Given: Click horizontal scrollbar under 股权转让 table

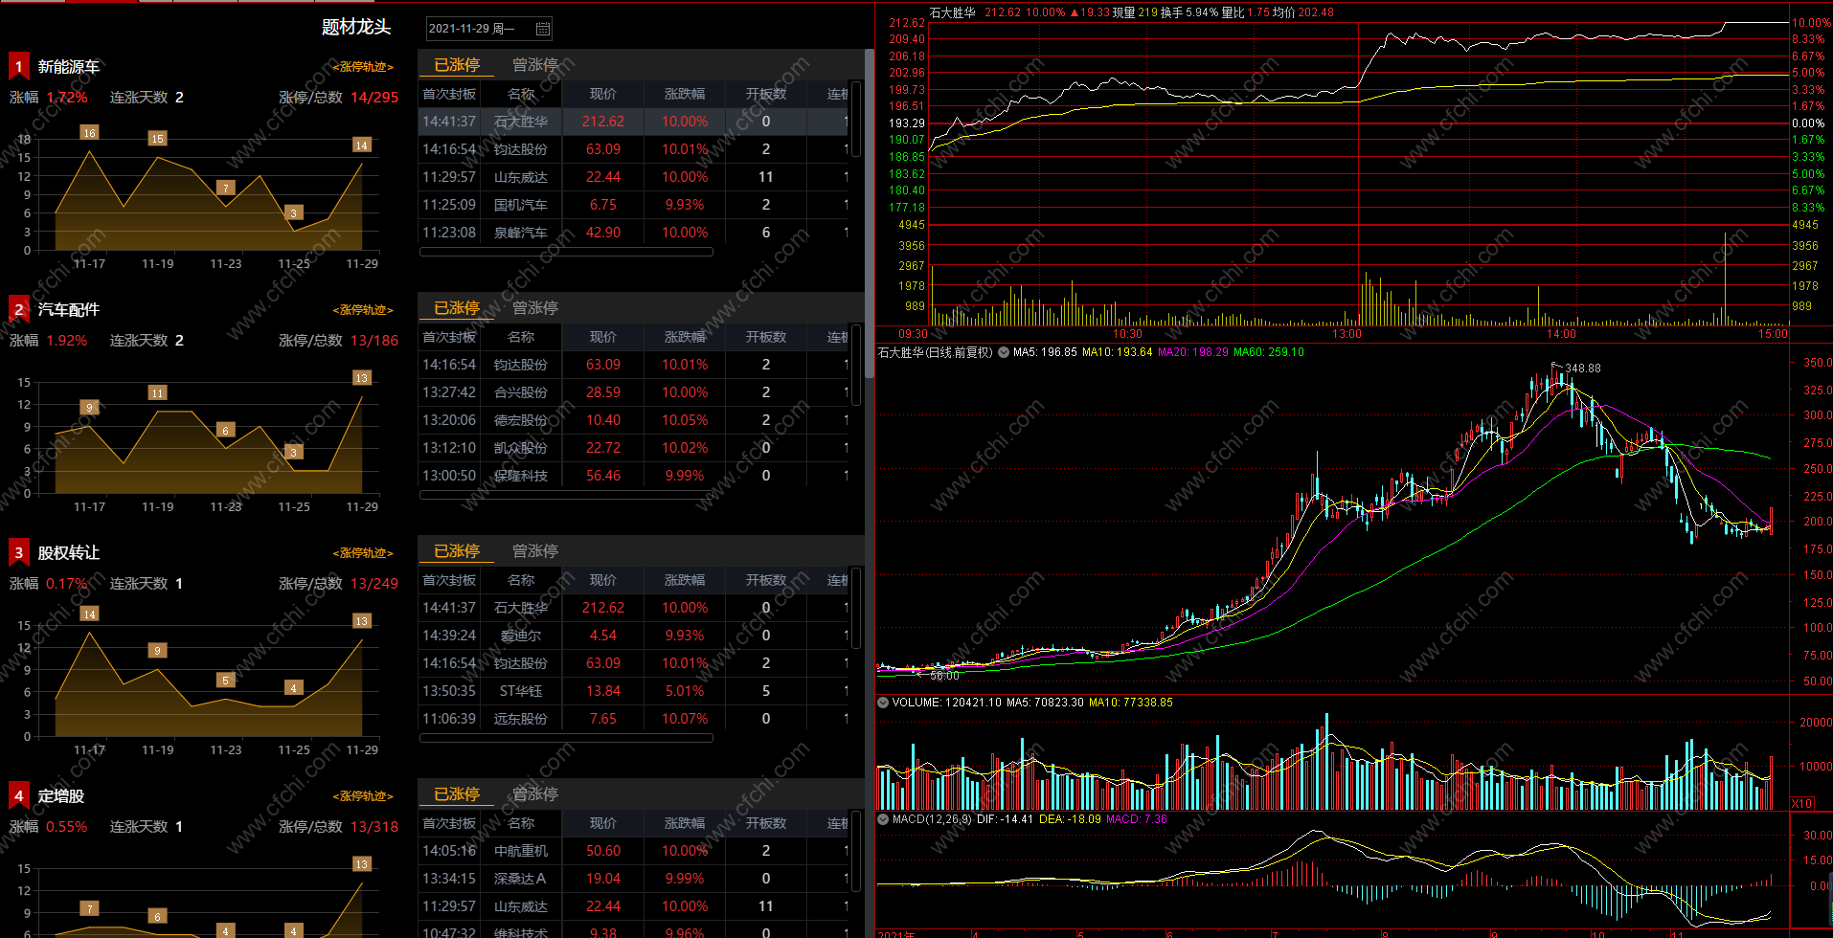Looking at the screenshot, I should (566, 739).
